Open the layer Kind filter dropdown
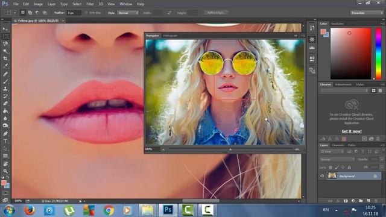The width and height of the screenshot is (386, 217). coord(332,151)
